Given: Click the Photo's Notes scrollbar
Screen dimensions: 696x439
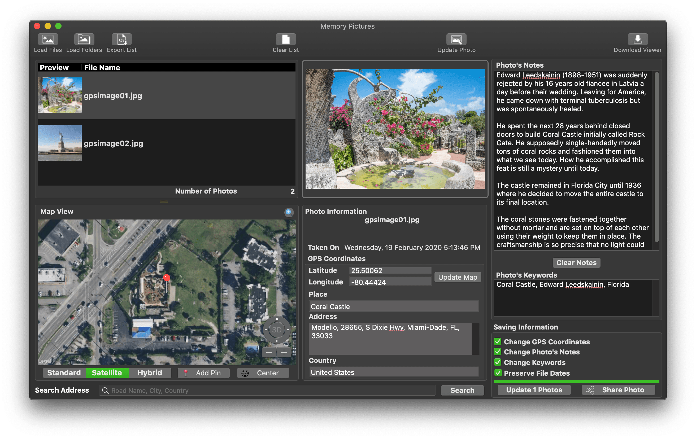Looking at the screenshot, I should pyautogui.click(x=656, y=157).
